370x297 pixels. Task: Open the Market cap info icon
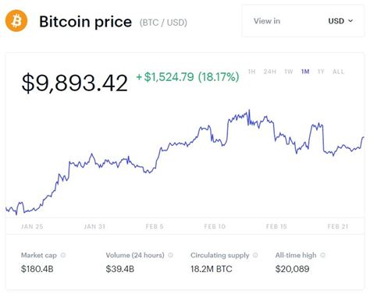coord(63,255)
